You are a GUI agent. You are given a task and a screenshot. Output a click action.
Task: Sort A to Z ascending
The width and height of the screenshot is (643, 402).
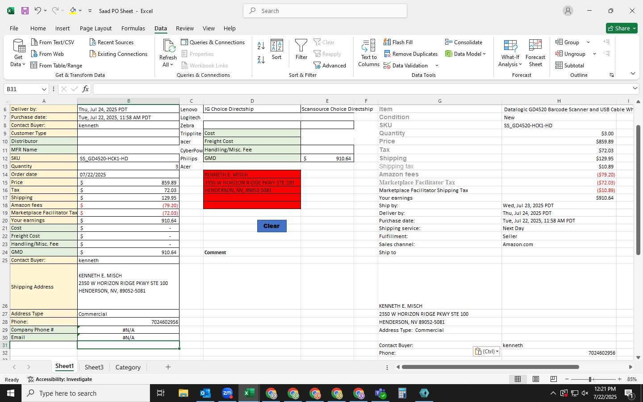(261, 46)
